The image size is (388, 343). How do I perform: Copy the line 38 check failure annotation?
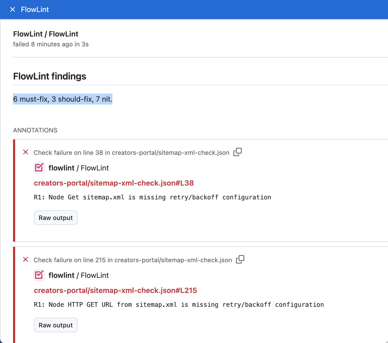click(x=237, y=152)
